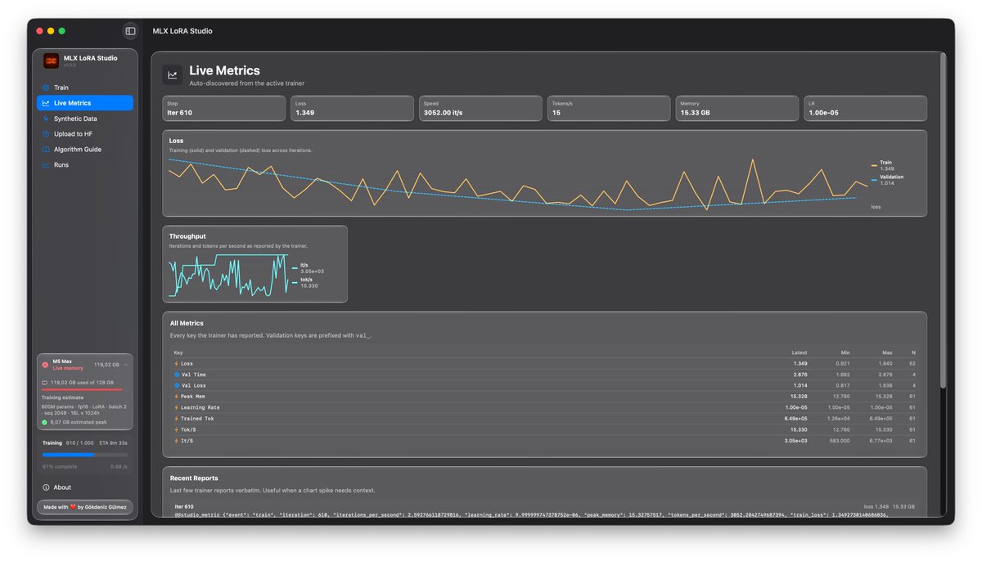The image size is (982, 561).
Task: Click the Recent Reports heading
Action: pos(194,478)
